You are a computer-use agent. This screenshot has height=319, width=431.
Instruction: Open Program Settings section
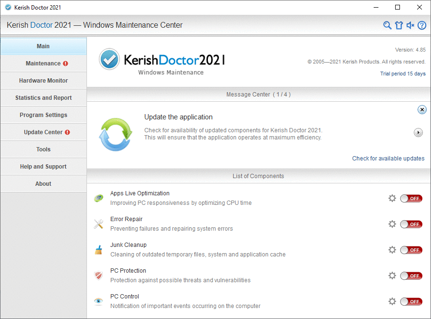pyautogui.click(x=43, y=115)
